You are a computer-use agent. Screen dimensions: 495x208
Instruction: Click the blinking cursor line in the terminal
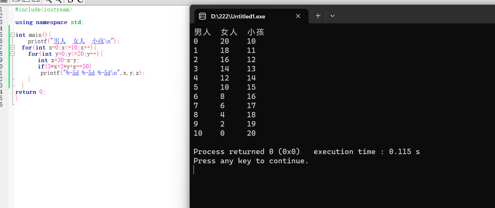194,170
